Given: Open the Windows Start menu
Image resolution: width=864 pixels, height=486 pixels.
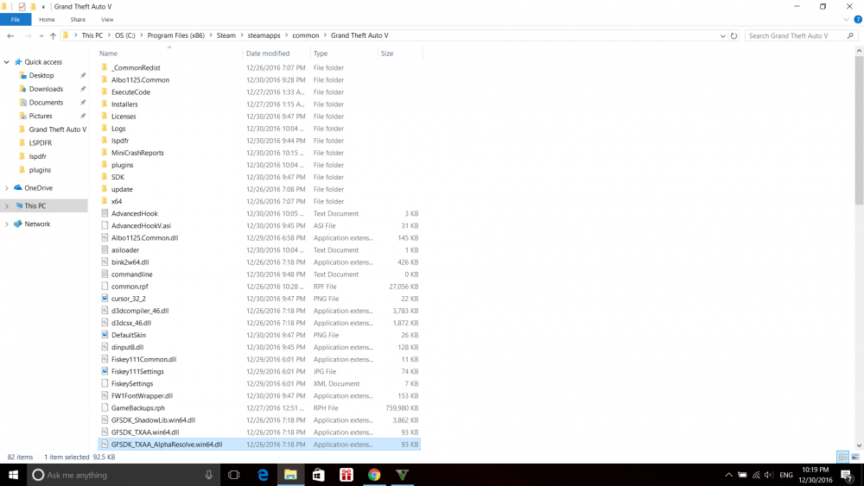Looking at the screenshot, I should click(13, 475).
